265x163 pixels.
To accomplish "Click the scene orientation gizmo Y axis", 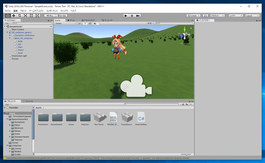I will coord(185,30).
